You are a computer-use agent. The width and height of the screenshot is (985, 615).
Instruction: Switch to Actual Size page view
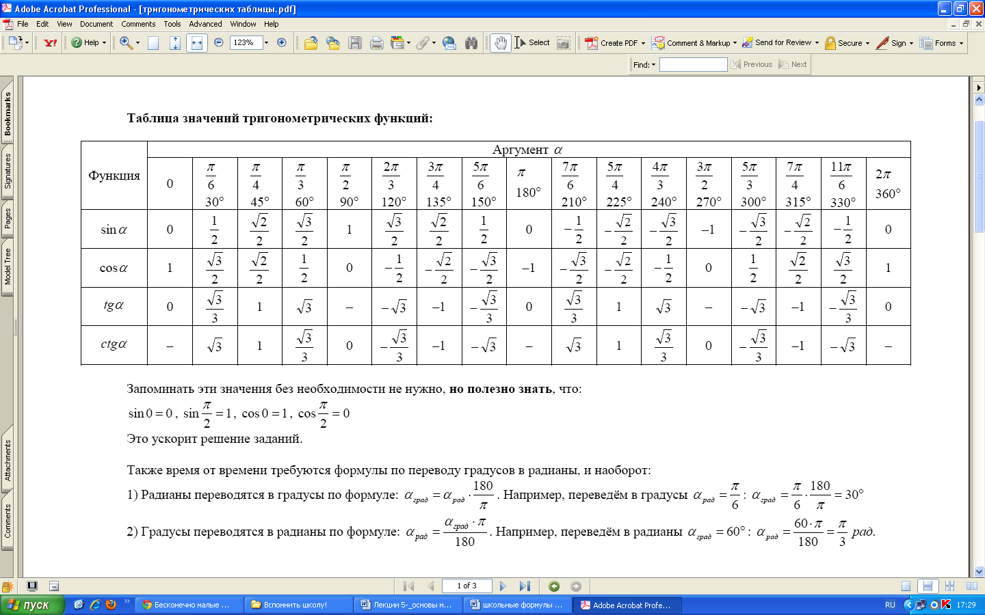[153, 42]
